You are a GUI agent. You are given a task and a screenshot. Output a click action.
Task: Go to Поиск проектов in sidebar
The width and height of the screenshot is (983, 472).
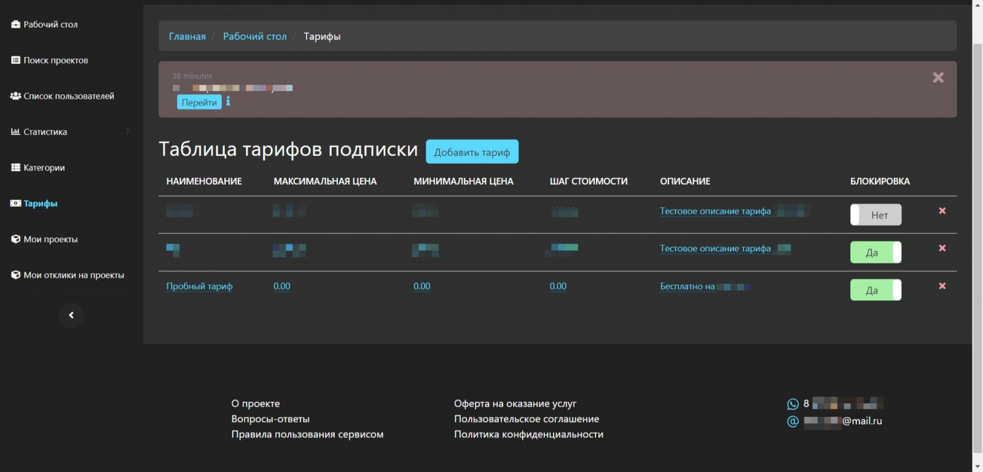pyautogui.click(x=55, y=60)
